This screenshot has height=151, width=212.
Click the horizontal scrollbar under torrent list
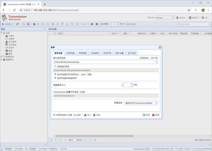click(95, 136)
